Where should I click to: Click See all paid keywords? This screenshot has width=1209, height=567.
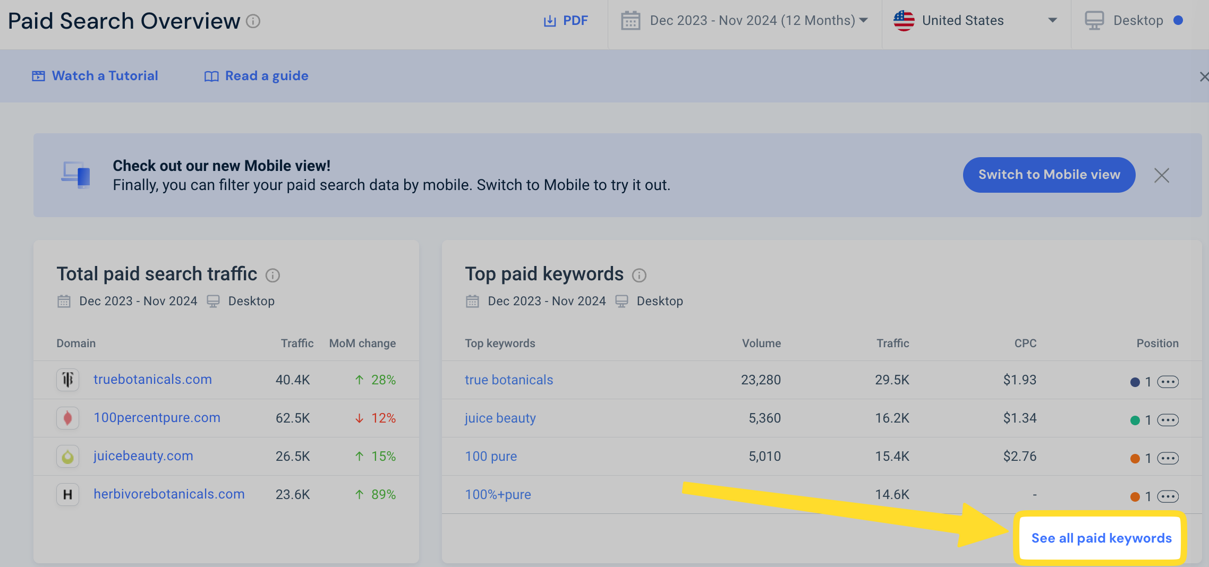point(1101,538)
